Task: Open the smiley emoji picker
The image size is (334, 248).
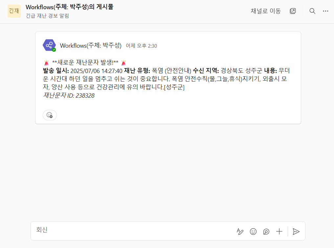Action: [x=253, y=231]
